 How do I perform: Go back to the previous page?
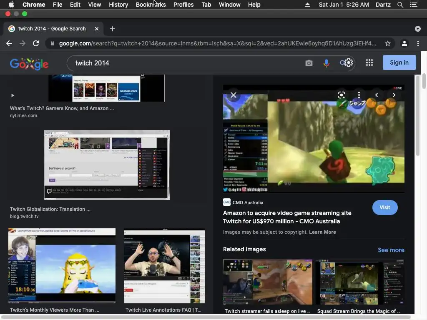pyautogui.click(x=9, y=43)
